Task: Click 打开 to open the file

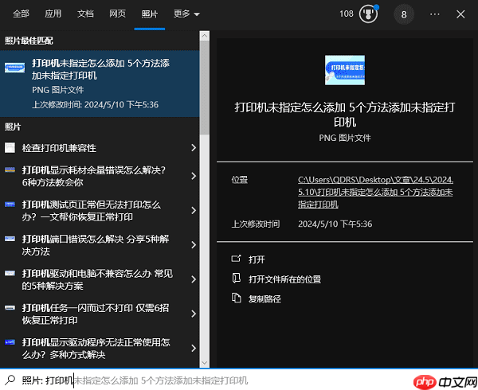Action: click(257, 259)
